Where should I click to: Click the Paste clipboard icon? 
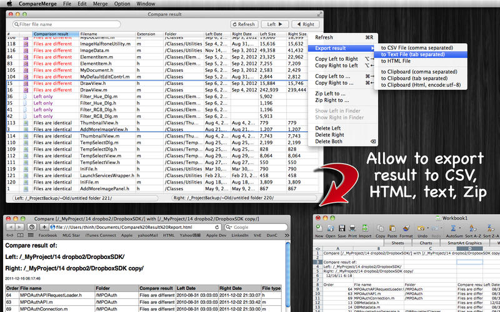coord(392,228)
